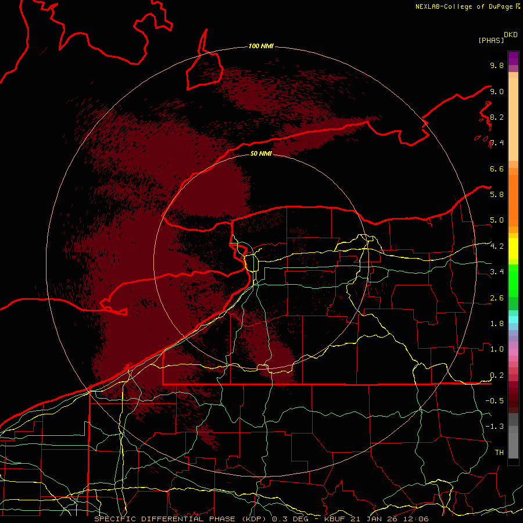Click the [PHAS] legend unit label
Screen dimensions: 523x523
(x=491, y=40)
